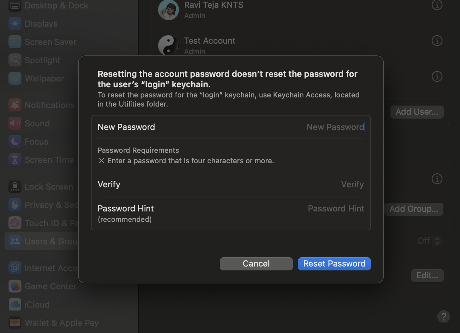Click the Add User button

click(x=417, y=112)
